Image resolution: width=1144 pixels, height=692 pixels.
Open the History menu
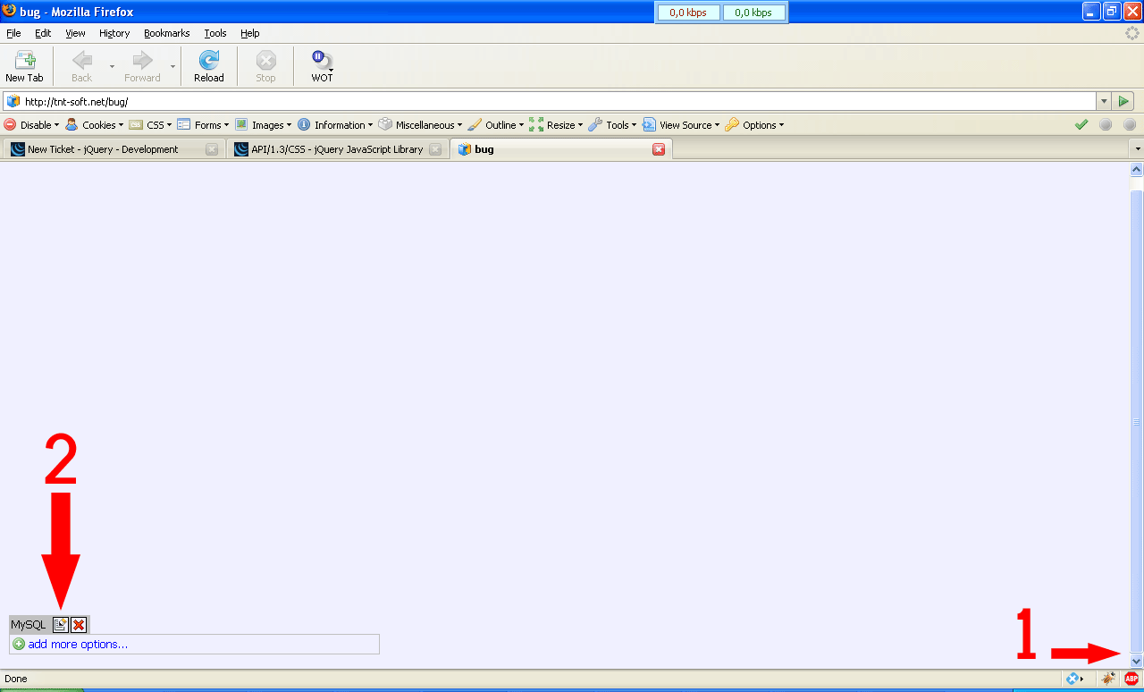click(114, 33)
